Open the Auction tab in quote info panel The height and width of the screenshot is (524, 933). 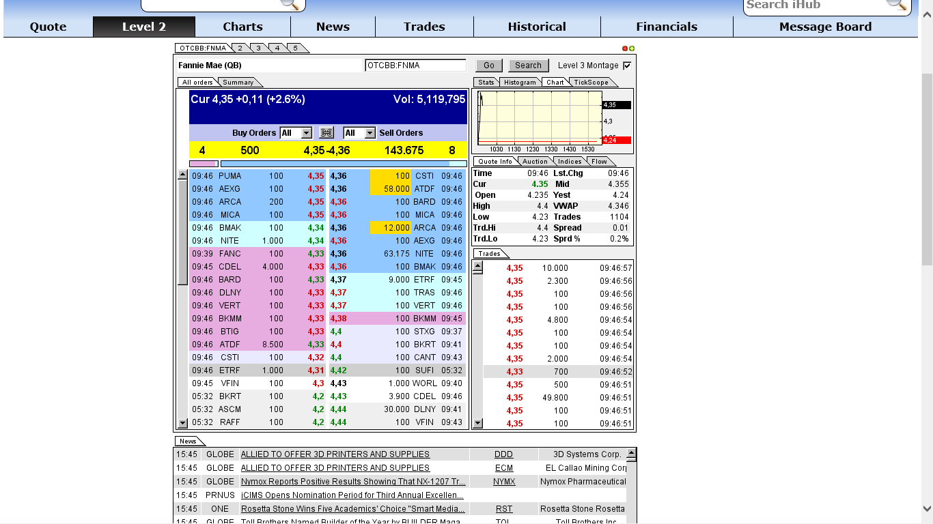[535, 161]
